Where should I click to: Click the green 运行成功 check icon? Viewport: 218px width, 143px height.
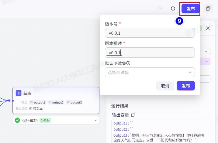(x=17, y=121)
